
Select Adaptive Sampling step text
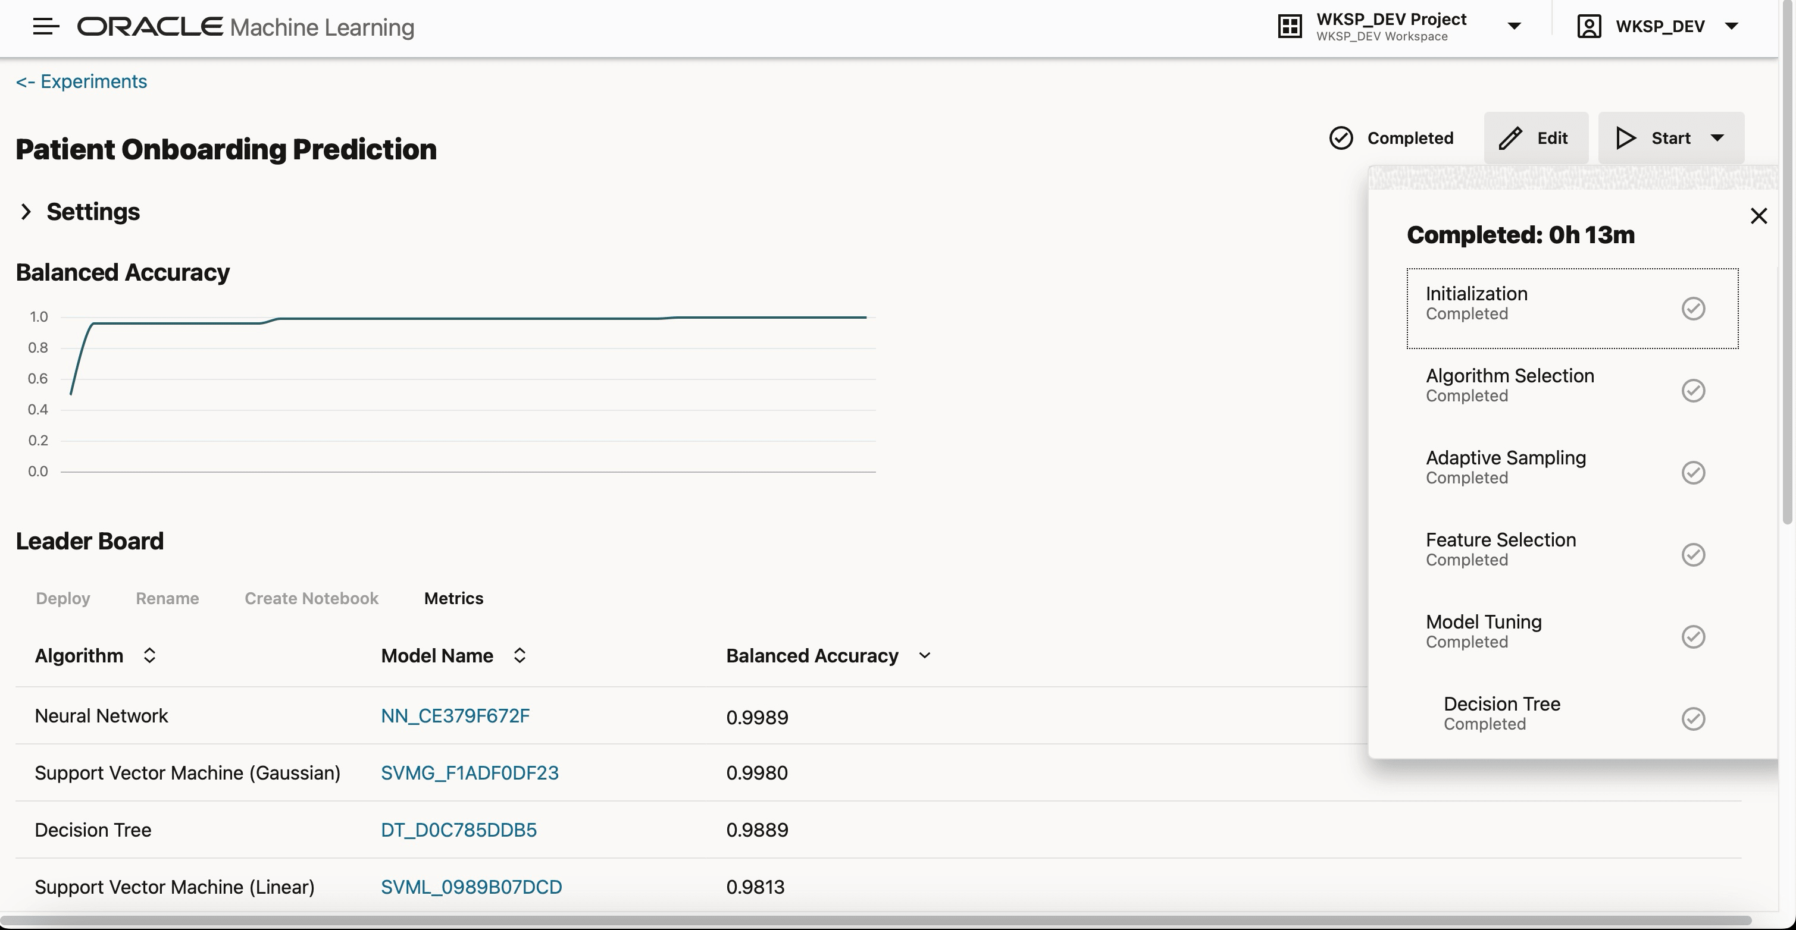coord(1505,458)
